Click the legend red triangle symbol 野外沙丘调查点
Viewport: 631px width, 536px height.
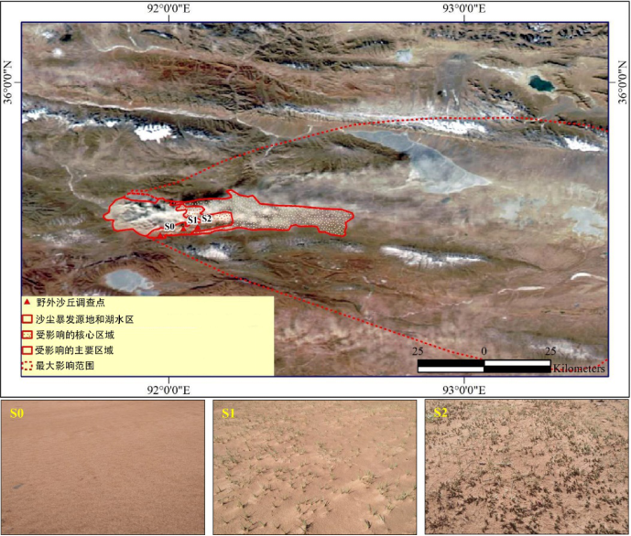pyautogui.click(x=27, y=302)
